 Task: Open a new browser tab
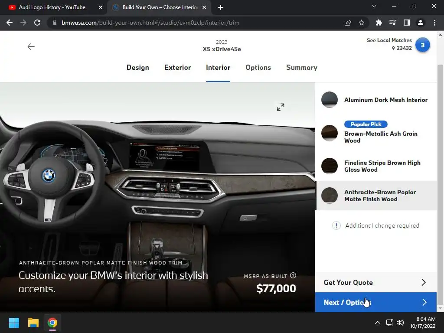tap(221, 8)
